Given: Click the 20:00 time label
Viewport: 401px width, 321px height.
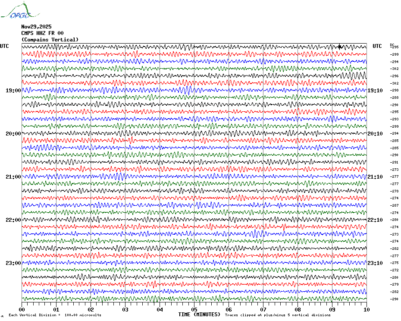Looking at the screenshot, I should pos(13,134).
